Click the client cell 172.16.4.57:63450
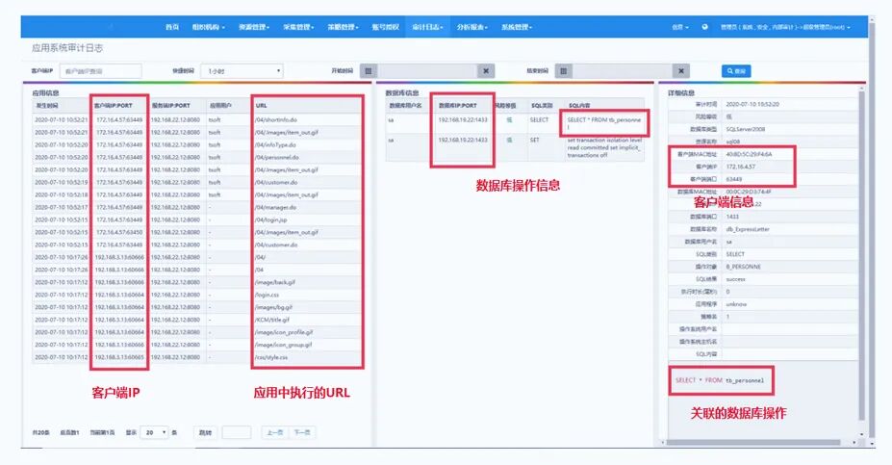892x465 pixels. click(119, 232)
